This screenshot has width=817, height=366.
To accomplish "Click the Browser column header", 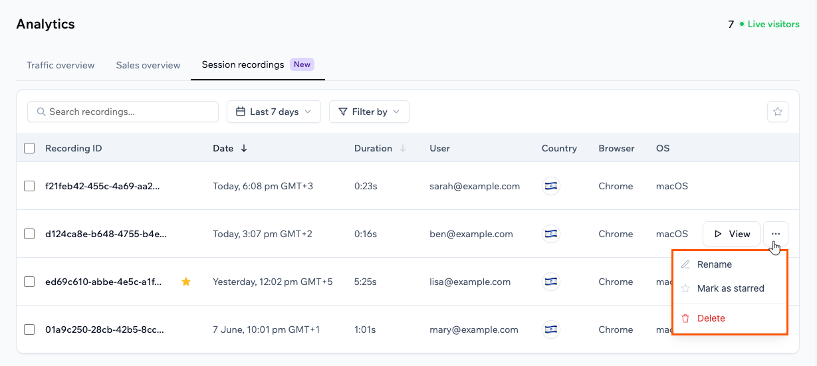I will [x=616, y=148].
